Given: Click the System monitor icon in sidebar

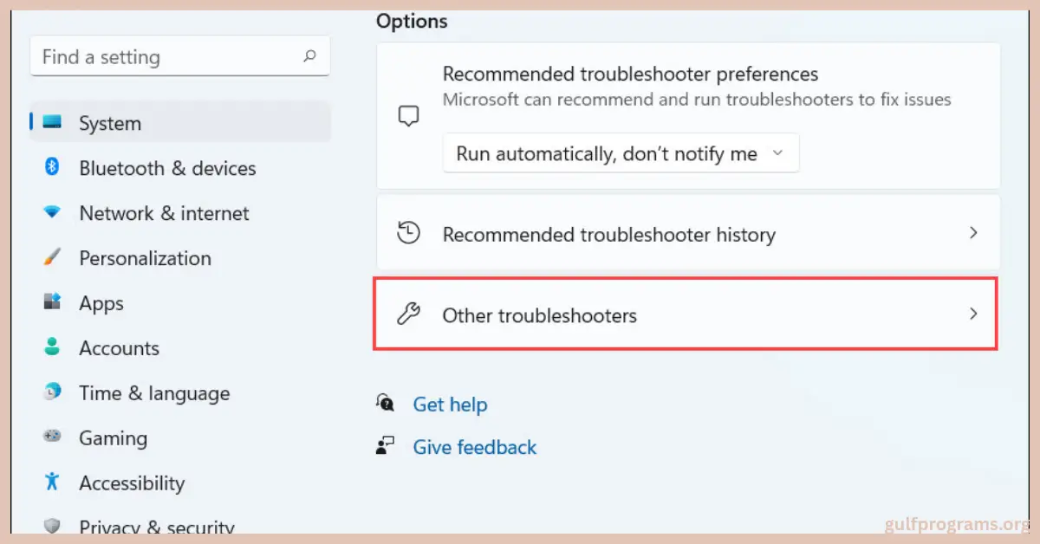Looking at the screenshot, I should click(x=53, y=122).
